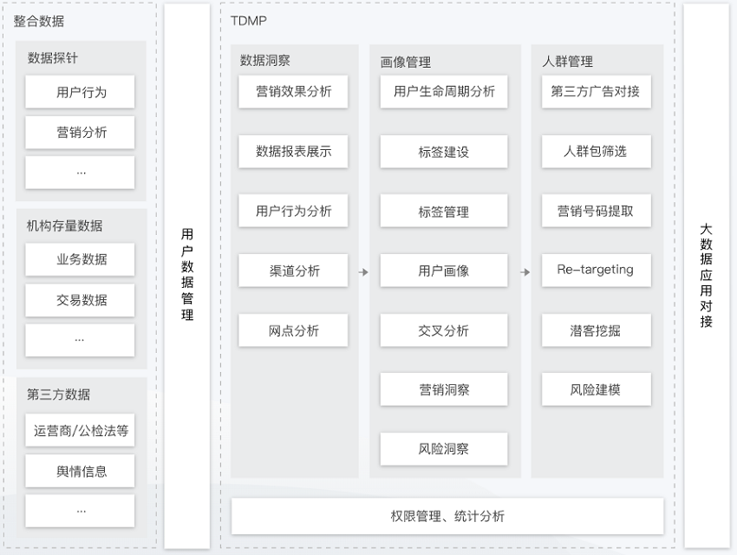Viewport: 737px width, 555px height.
Task: Select 营销效果分析 under 数据洞察
Action: (x=293, y=92)
